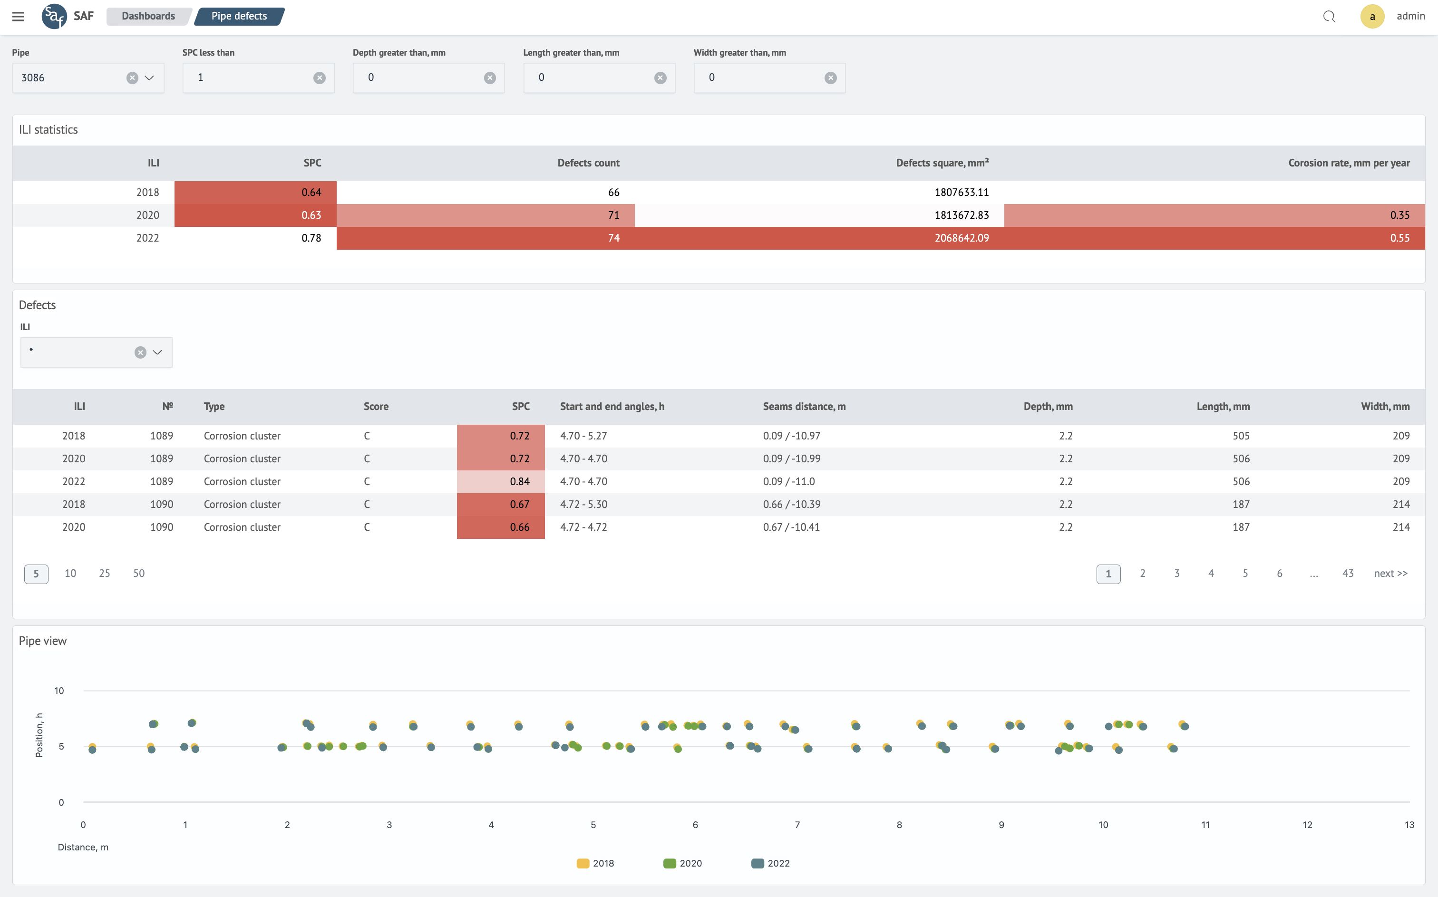Clear the Pipe 3086 selection
This screenshot has width=1438, height=897.
pos(132,78)
